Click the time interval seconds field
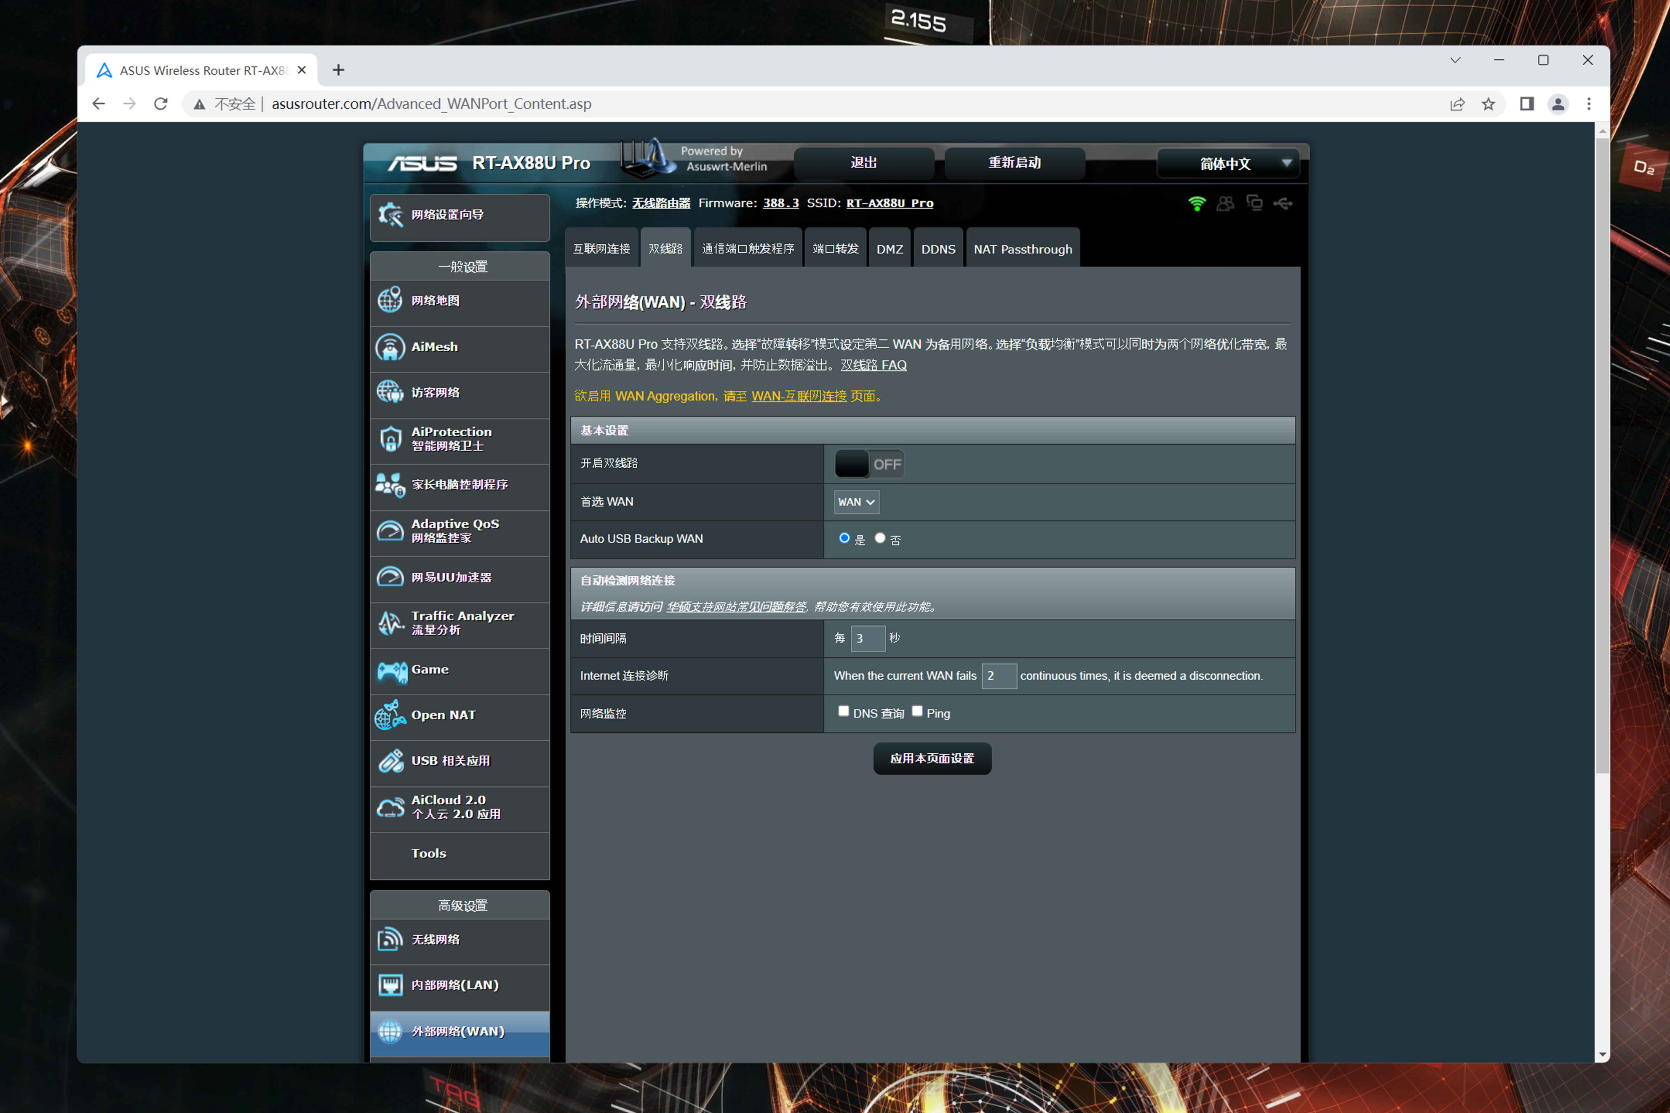The image size is (1670, 1113). [x=867, y=638]
